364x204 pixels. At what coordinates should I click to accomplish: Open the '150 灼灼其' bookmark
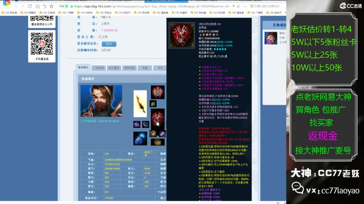217,13
